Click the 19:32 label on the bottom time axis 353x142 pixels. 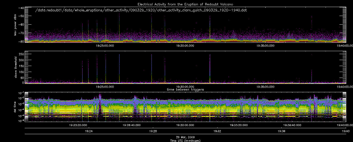click(x=217, y=131)
